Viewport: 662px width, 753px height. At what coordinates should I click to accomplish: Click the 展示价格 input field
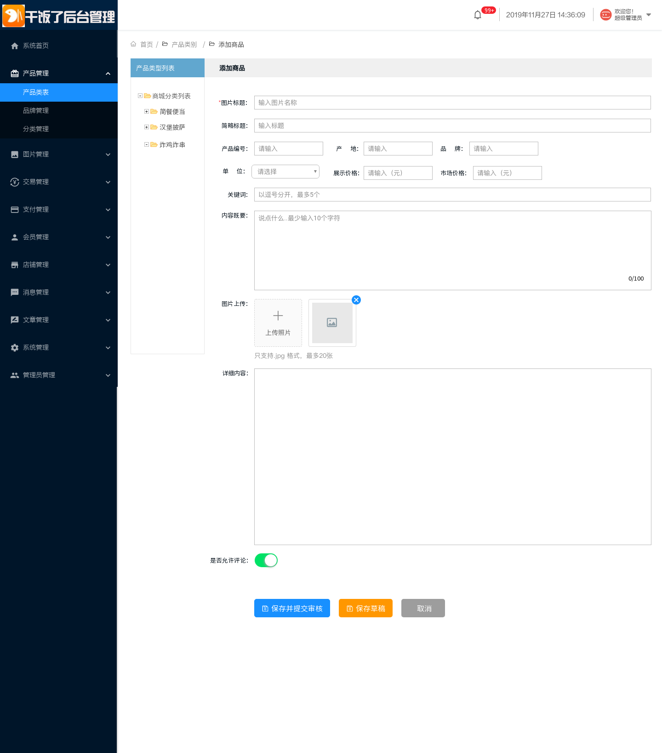[398, 173]
